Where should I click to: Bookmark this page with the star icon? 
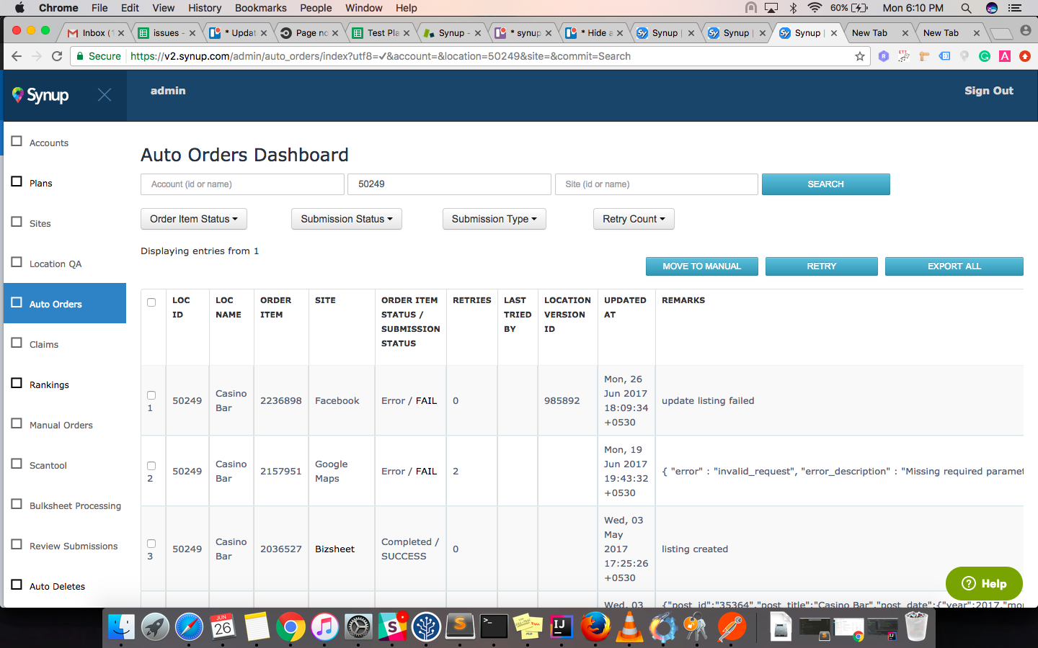859,56
